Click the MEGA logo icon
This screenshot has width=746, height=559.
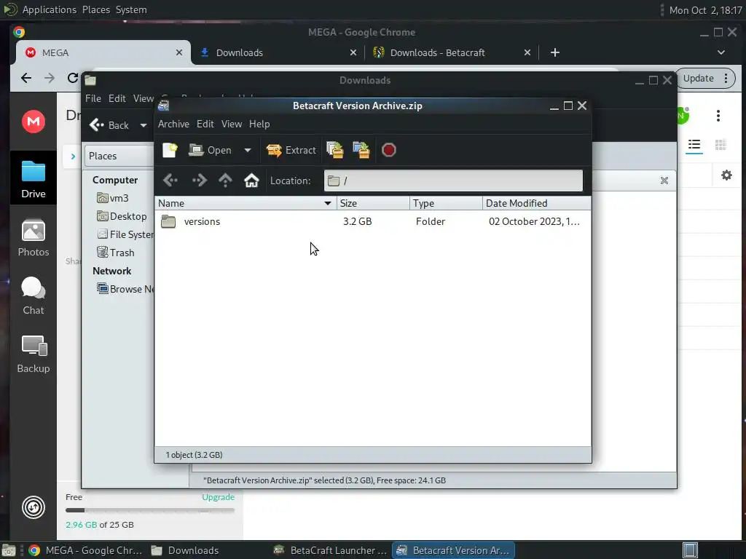click(x=34, y=122)
